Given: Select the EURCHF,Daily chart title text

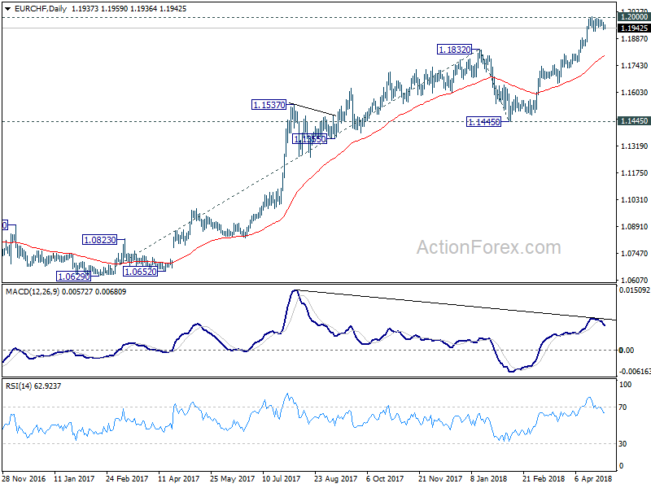Looking at the screenshot, I should (x=41, y=9).
